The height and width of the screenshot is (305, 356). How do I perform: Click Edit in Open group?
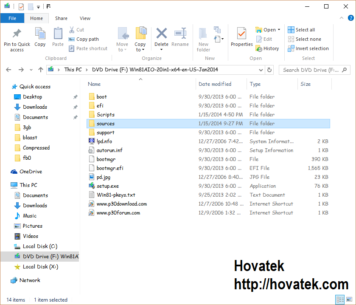264,39
